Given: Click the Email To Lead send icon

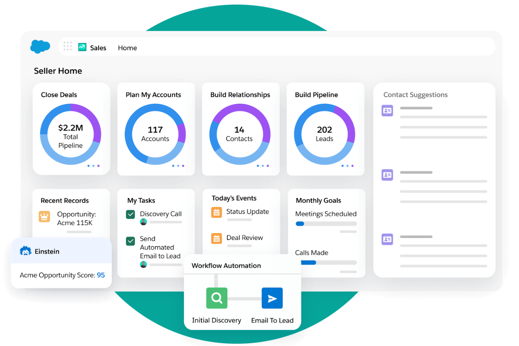Looking at the screenshot, I should coord(272,298).
